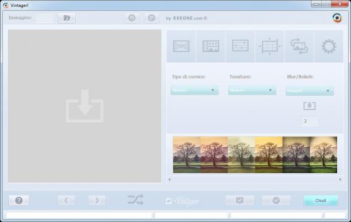Click the shuffle random effect icon
Screen dimensions: 351x222
click(135, 200)
